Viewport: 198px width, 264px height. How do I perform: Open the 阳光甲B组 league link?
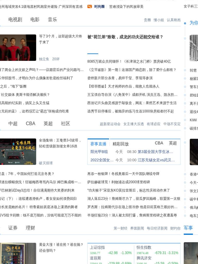(99, 152)
